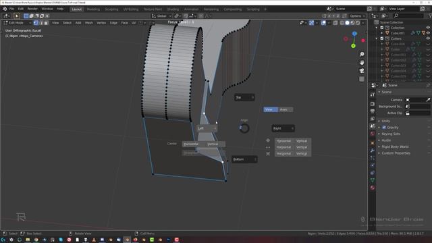
Task: Switch to the Shading workspace tab
Action: (x=173, y=9)
